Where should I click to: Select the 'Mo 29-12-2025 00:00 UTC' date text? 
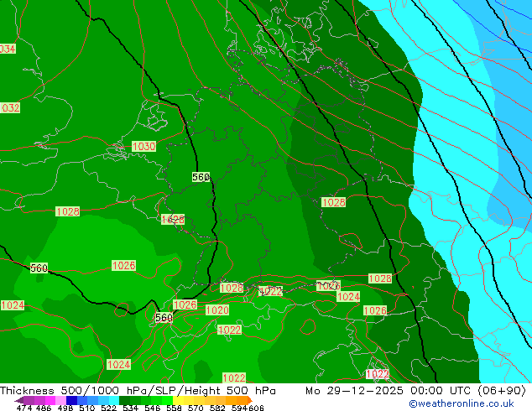(390, 391)
